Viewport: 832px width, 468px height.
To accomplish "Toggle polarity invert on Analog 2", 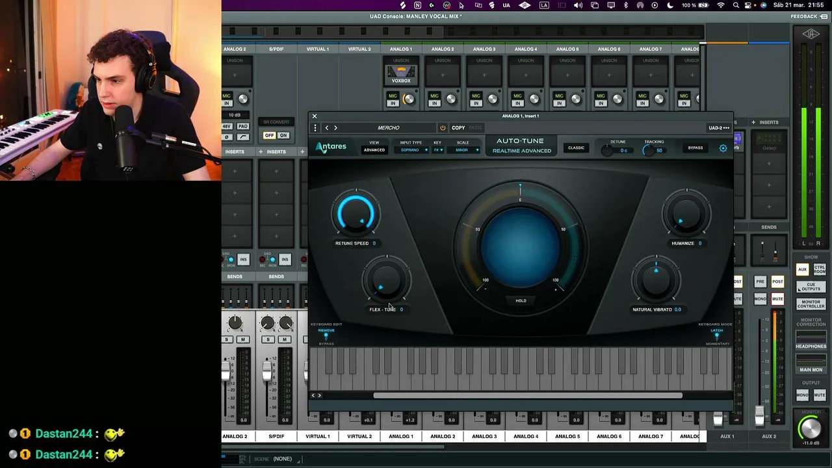I will (227, 137).
